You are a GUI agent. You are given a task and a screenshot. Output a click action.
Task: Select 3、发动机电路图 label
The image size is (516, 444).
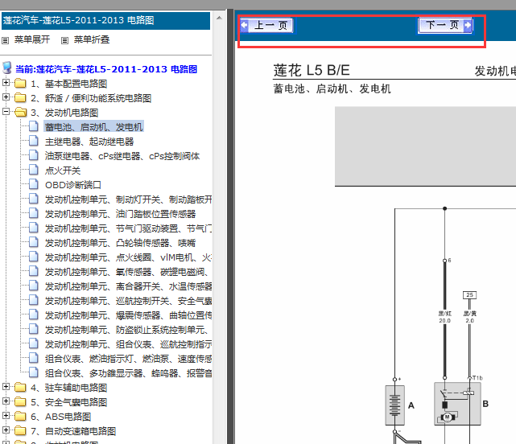click(64, 113)
